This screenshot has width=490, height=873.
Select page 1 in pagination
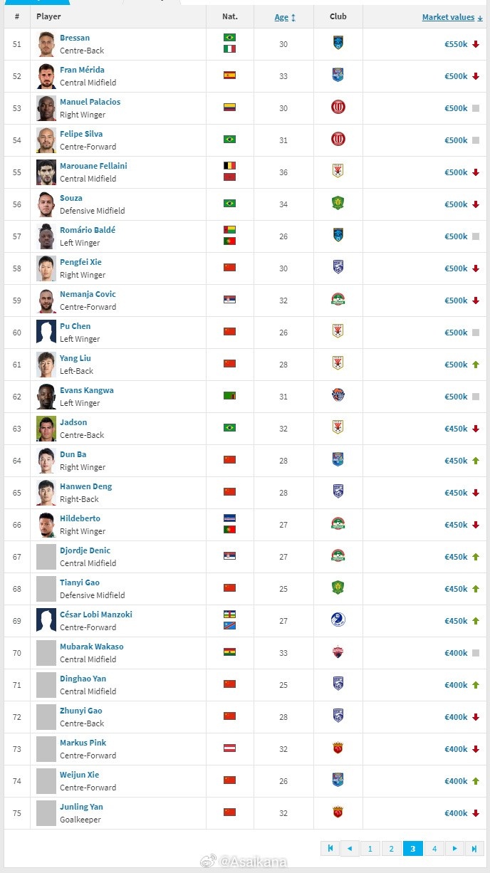pyautogui.click(x=370, y=848)
